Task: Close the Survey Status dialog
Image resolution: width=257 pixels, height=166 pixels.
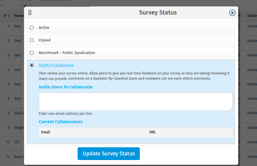Action: coord(232,13)
